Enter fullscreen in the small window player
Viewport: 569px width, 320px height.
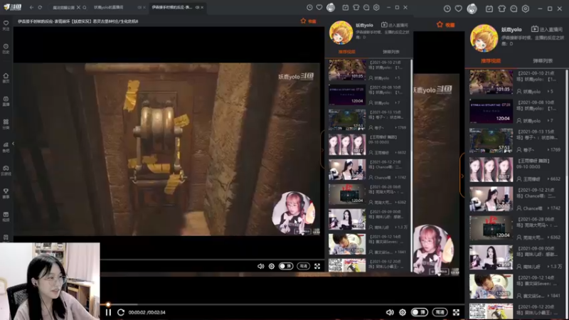pyautogui.click(x=317, y=266)
